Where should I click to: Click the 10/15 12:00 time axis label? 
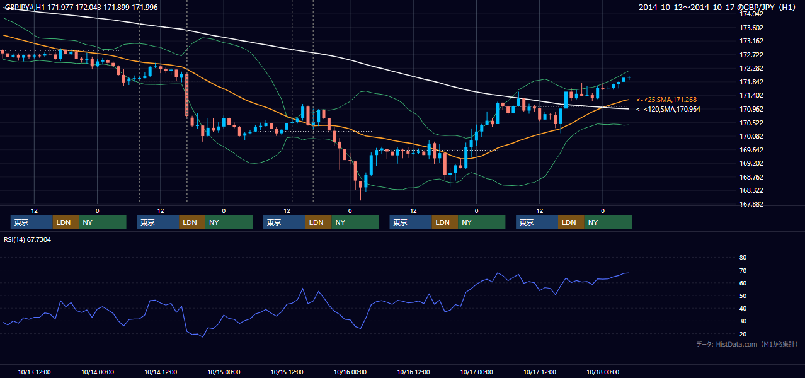(287, 372)
